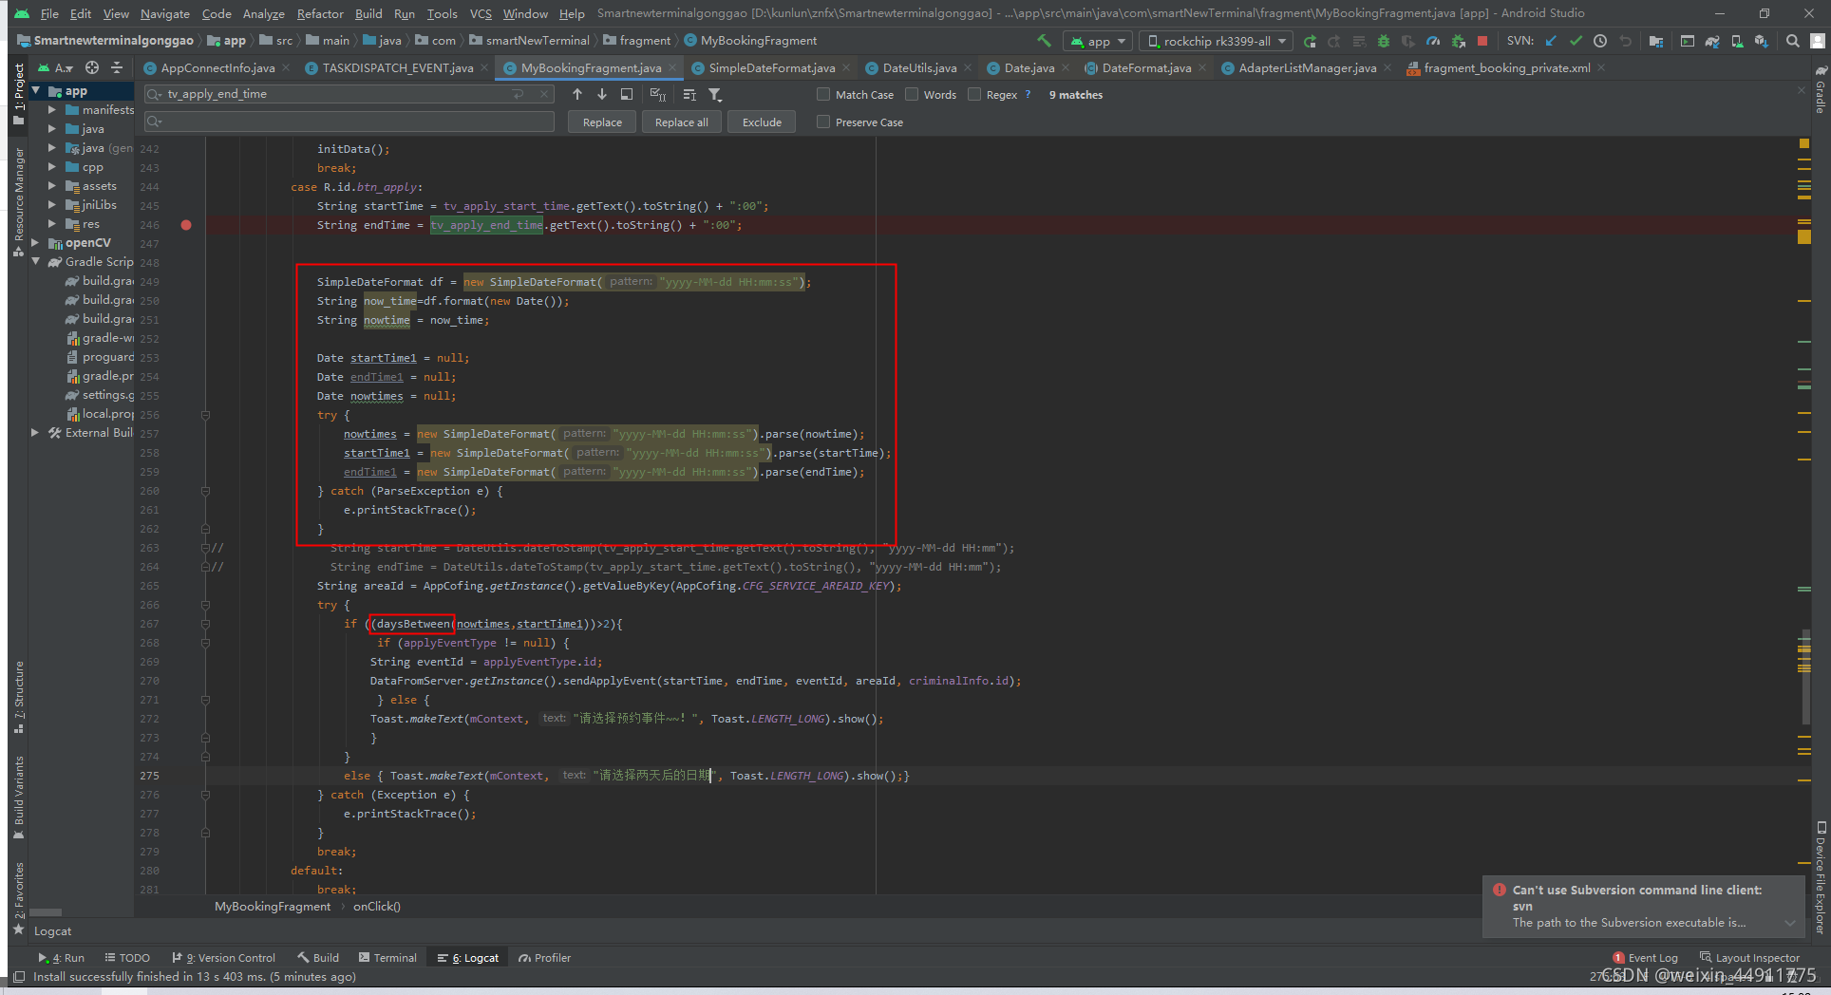
Task: Click the Search Everywhere magnifier icon
Action: tap(1792, 41)
